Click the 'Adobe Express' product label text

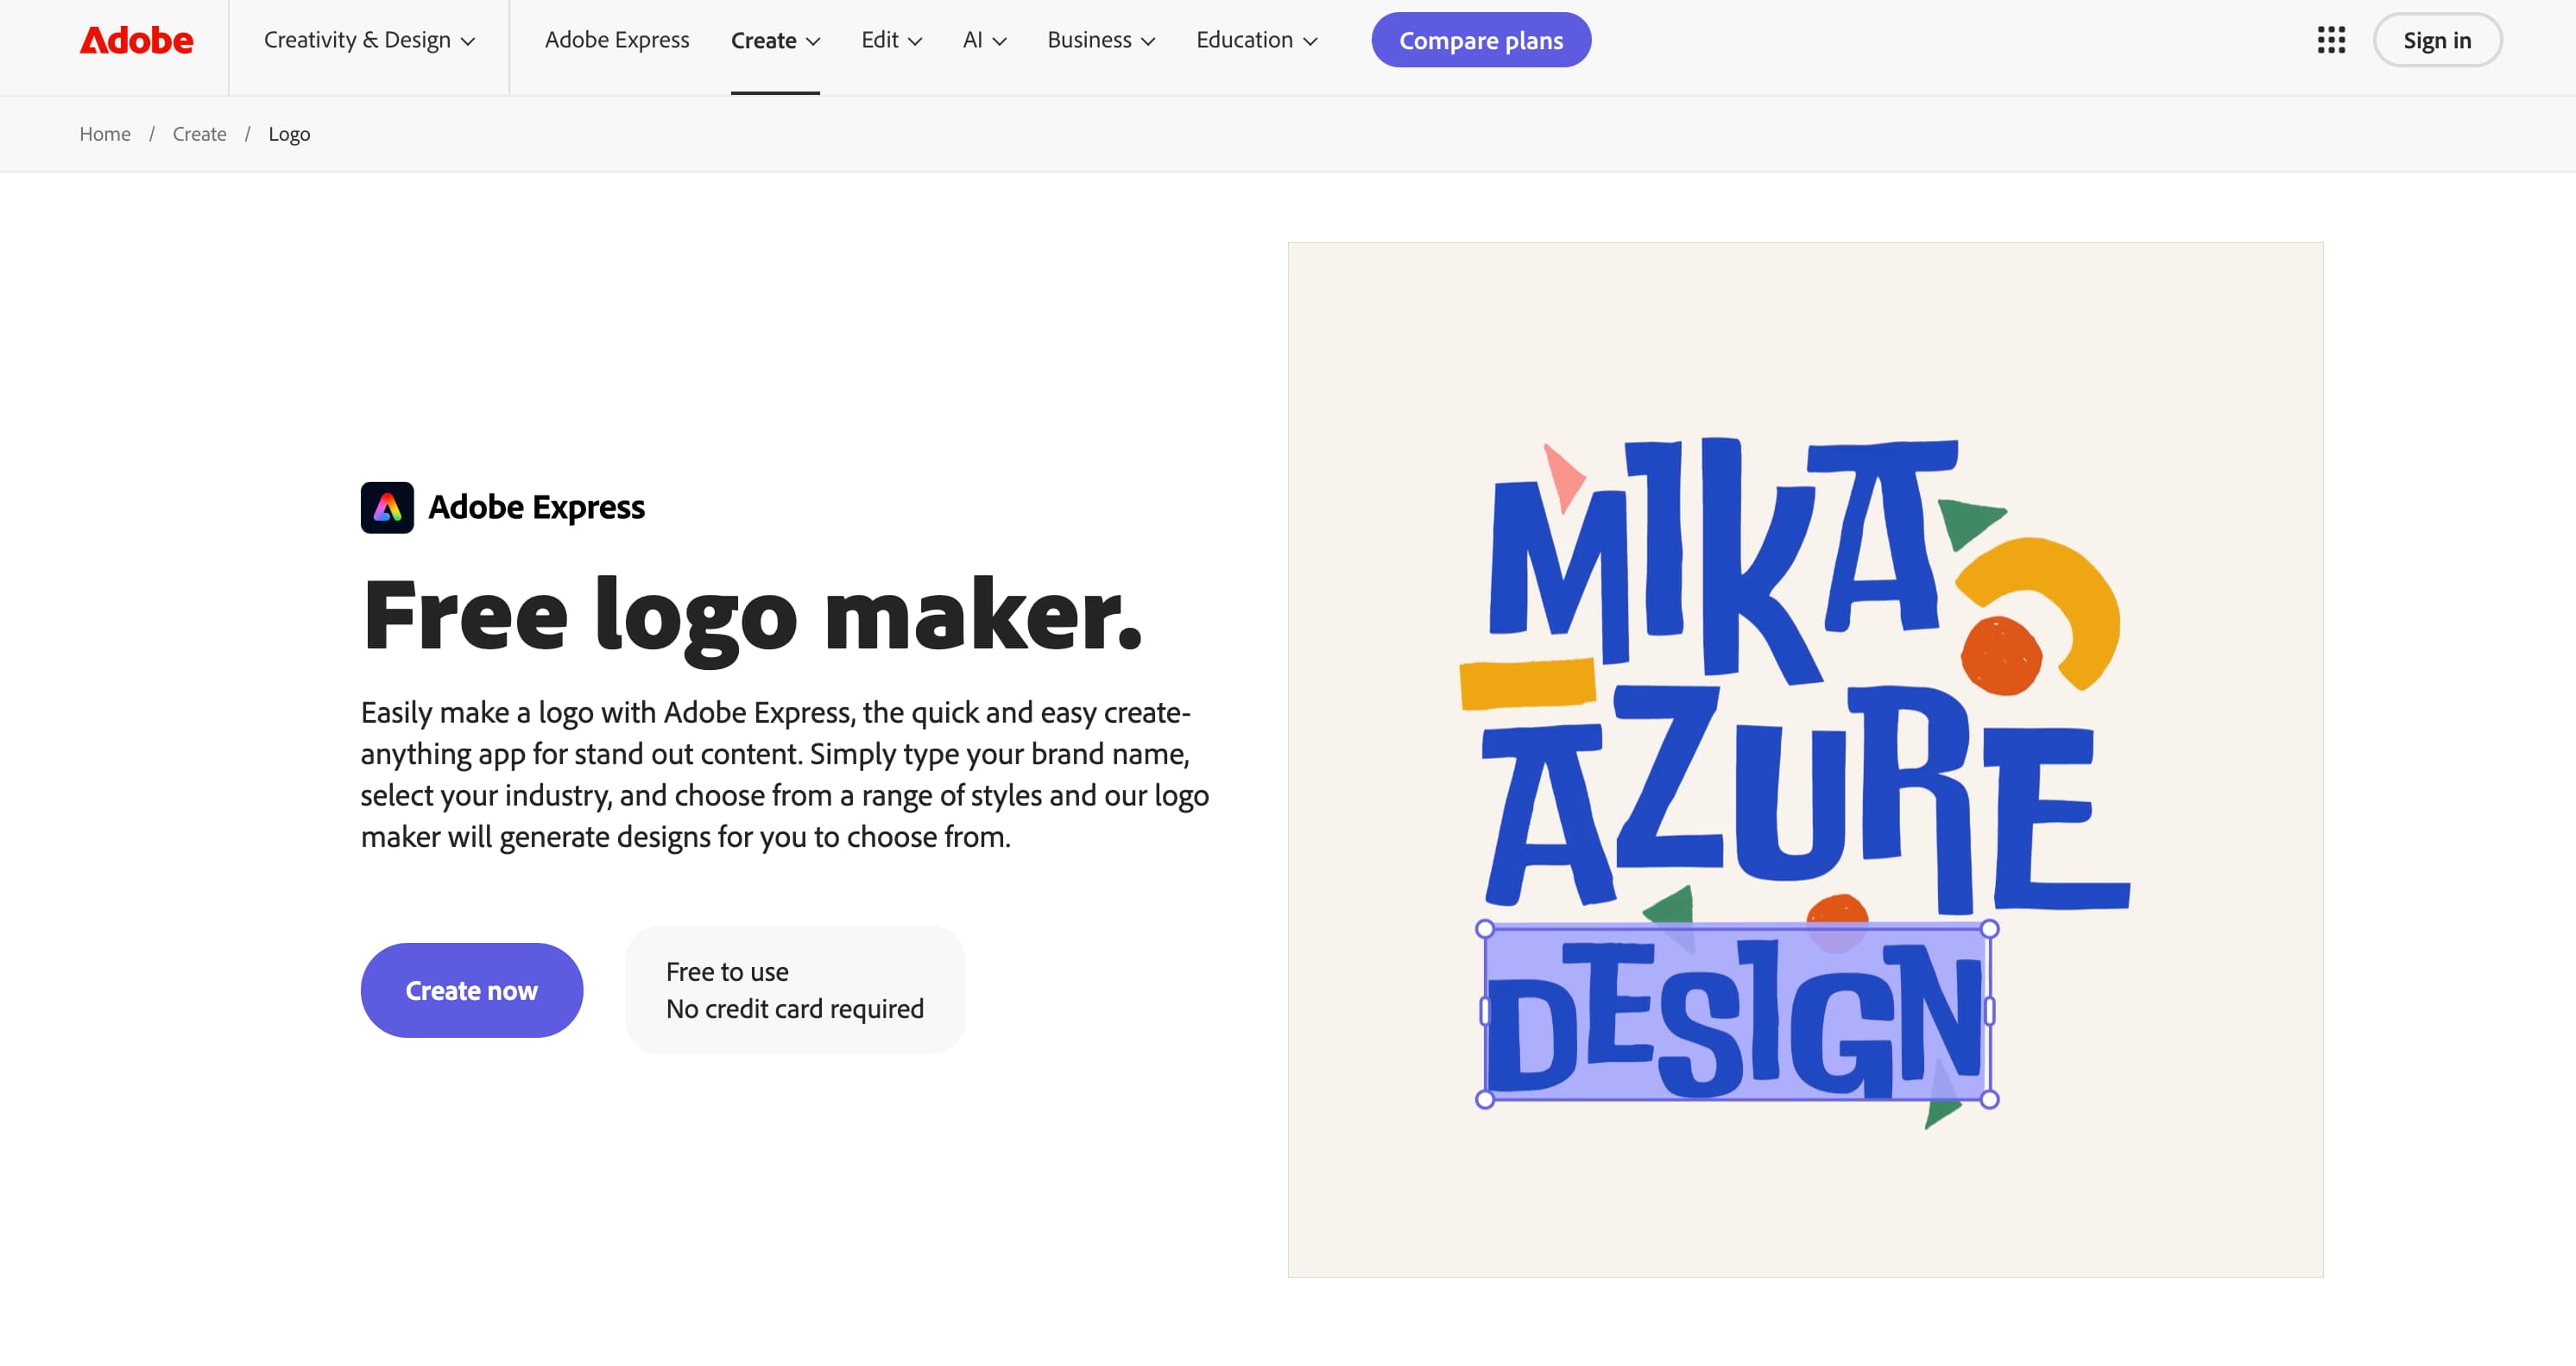tap(537, 507)
